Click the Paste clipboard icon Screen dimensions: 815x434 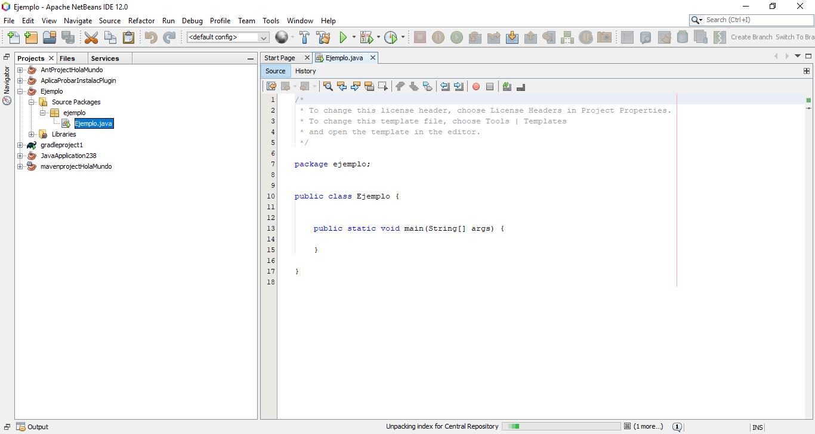click(x=128, y=38)
